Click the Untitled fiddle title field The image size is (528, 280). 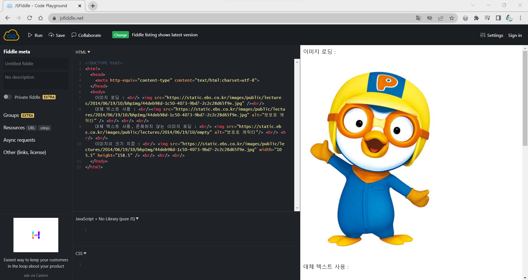pyautogui.click(x=36, y=64)
